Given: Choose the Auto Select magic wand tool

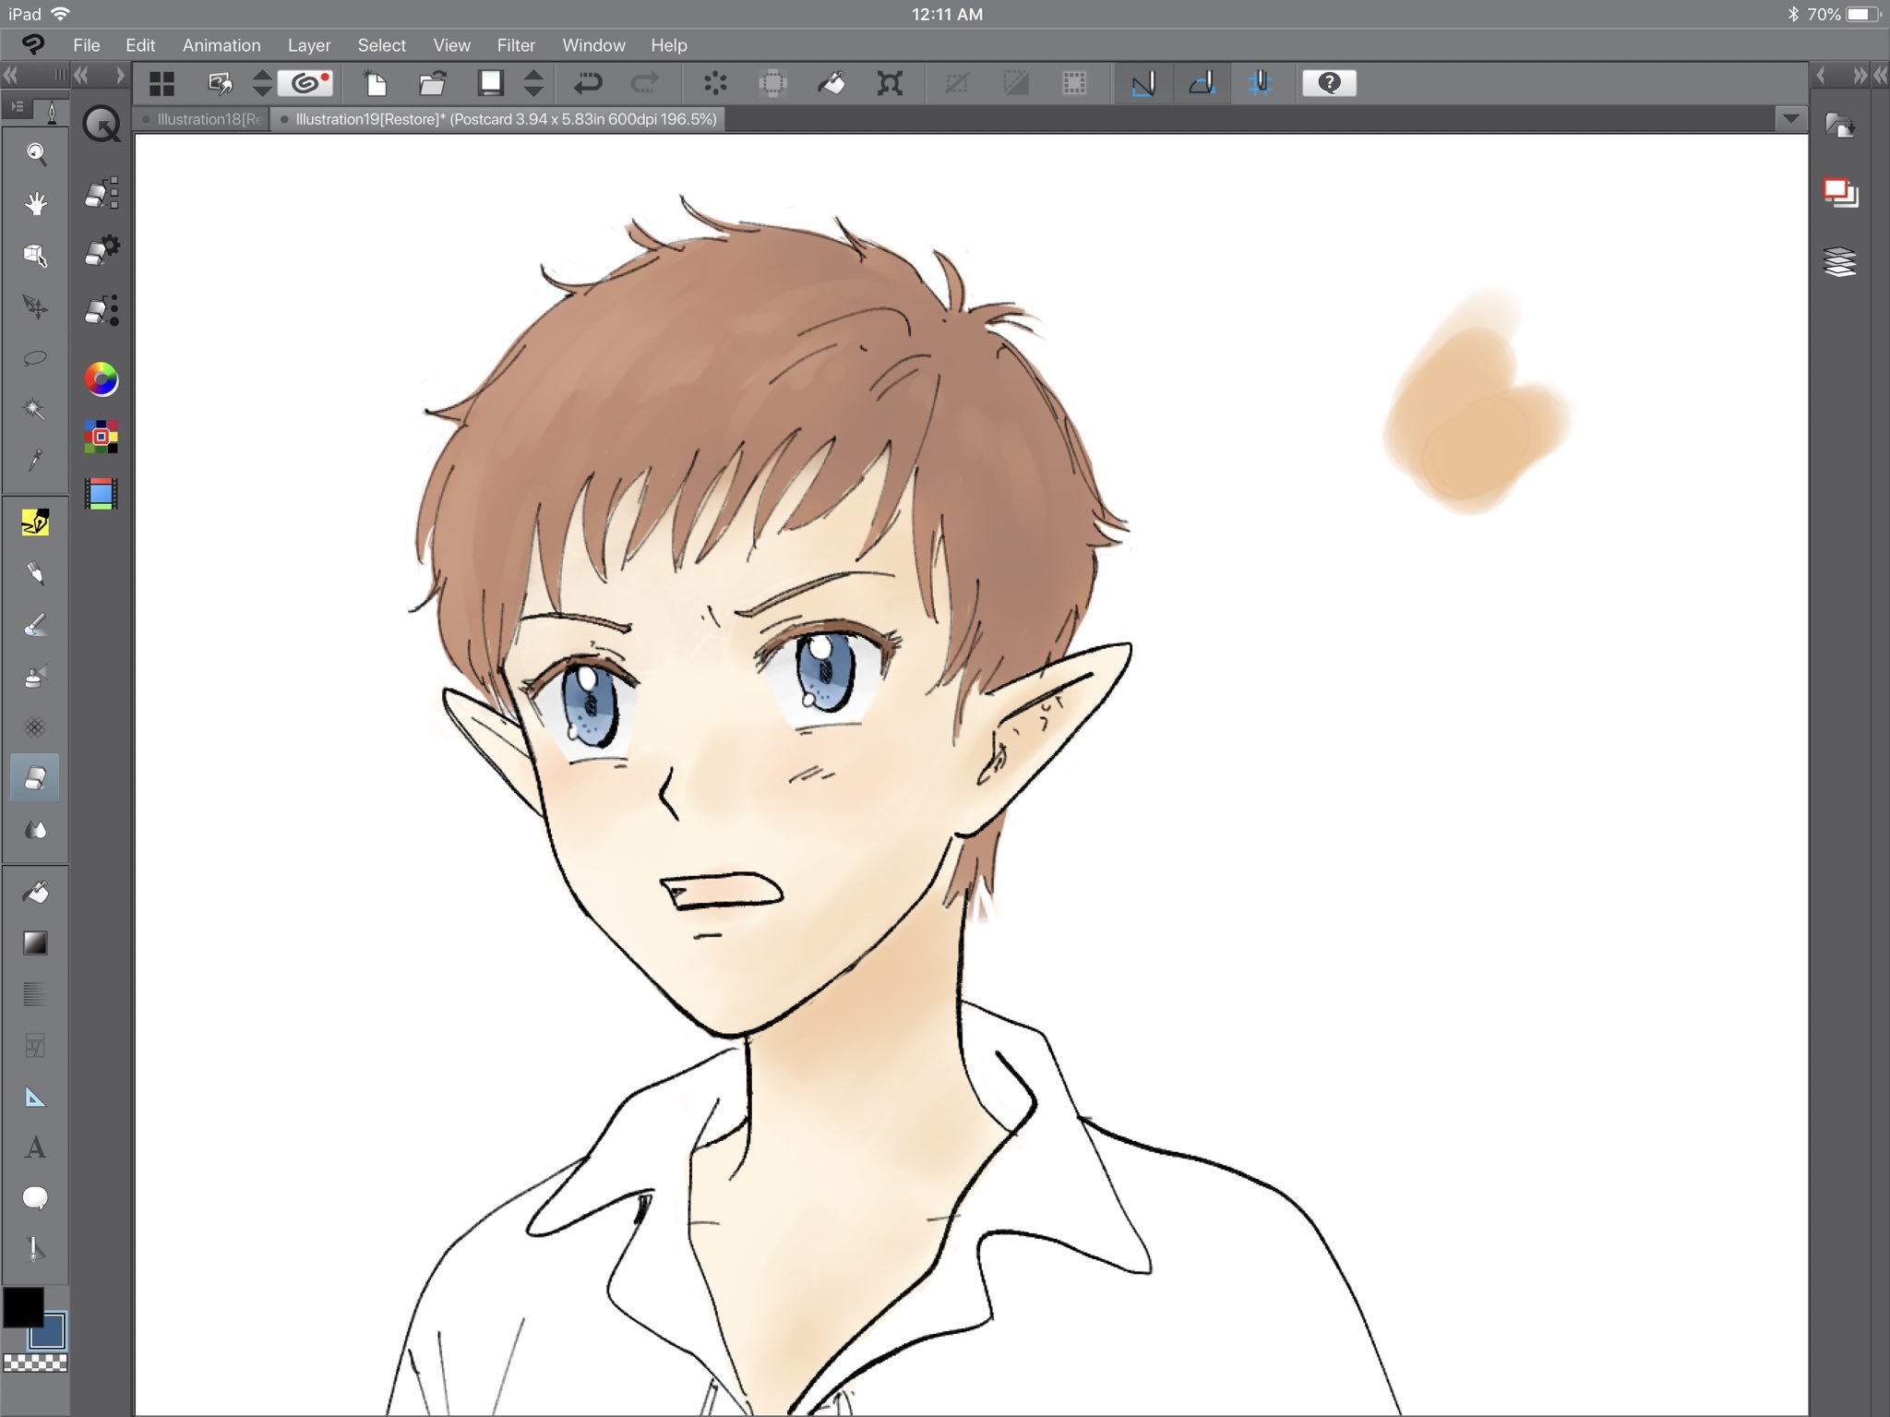Looking at the screenshot, I should click(x=35, y=409).
